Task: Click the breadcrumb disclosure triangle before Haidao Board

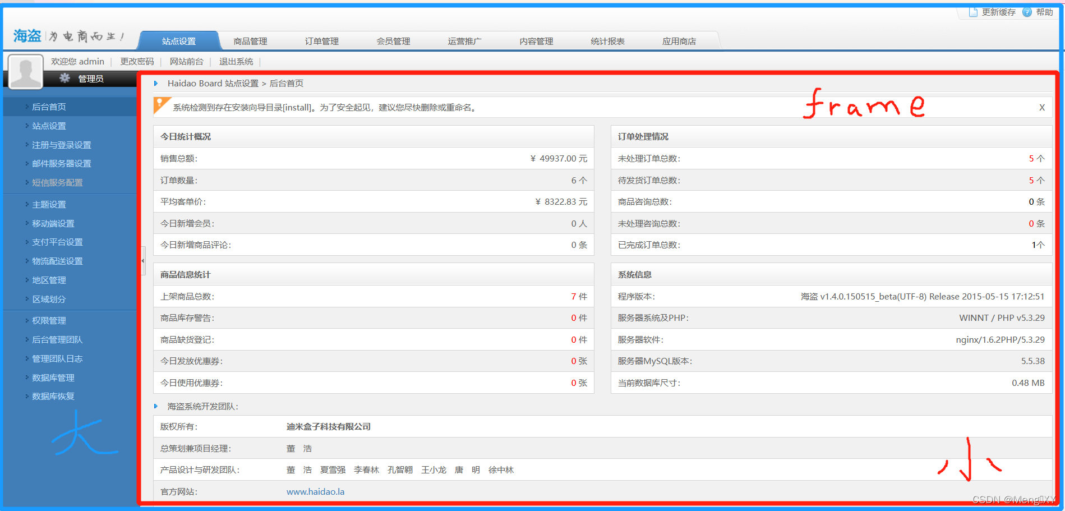Action: [x=156, y=83]
